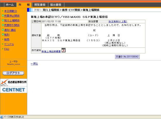Screen dimensions: 161x119
Task: Expand the plus icon next to 売買停止関係
Action: (3, 16)
